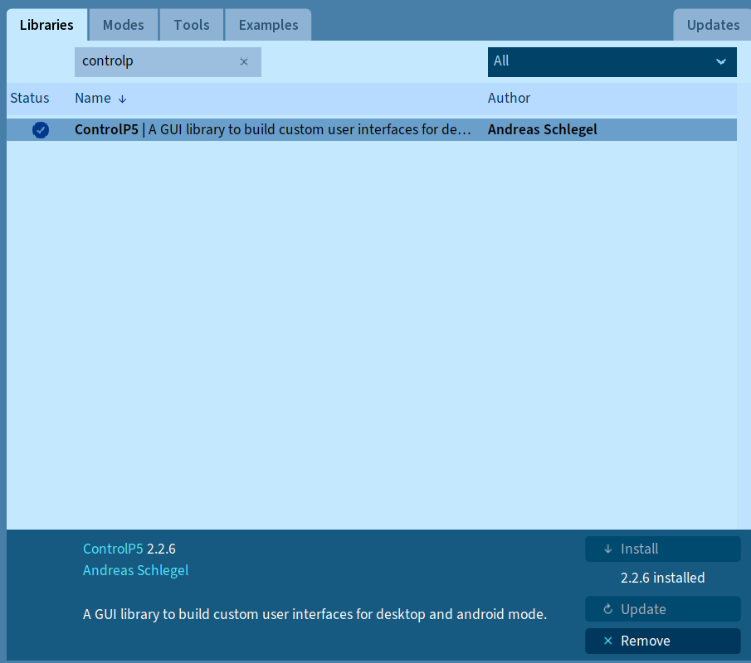Open the Andreas Schlegel author link
Image resolution: width=751 pixels, height=663 pixels.
click(135, 570)
